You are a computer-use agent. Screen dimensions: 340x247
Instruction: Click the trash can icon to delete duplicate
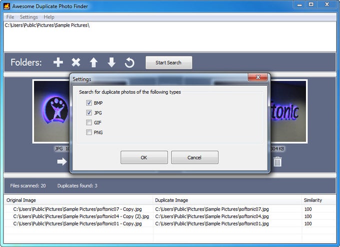point(277,162)
